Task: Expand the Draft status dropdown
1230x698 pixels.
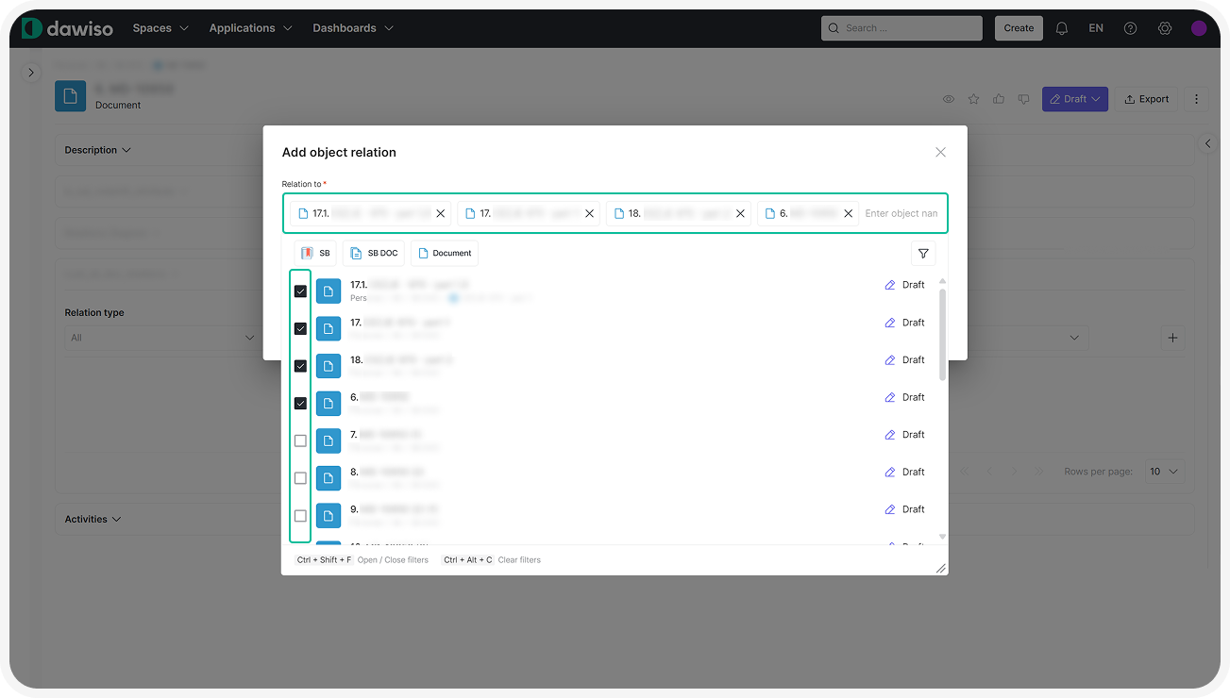Action: 1075,99
